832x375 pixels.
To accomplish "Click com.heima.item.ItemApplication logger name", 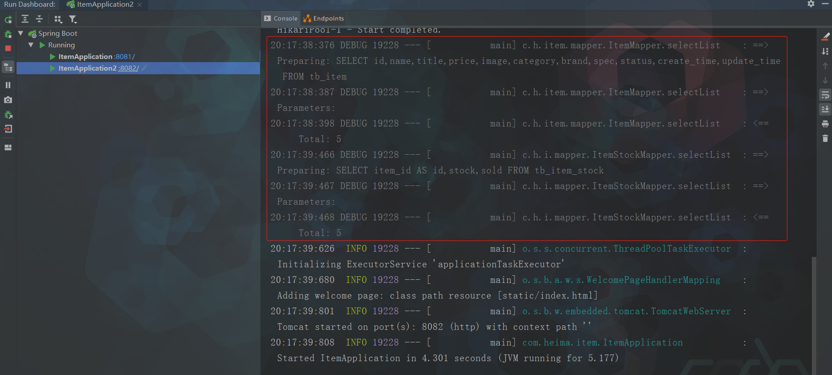I will [x=602, y=342].
